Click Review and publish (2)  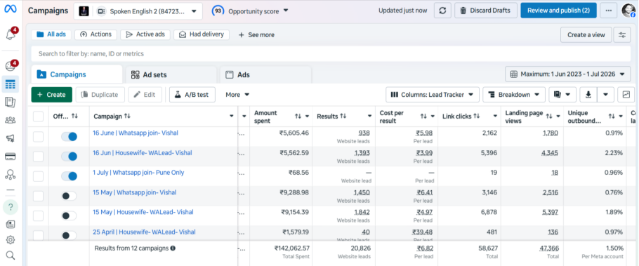558,11
